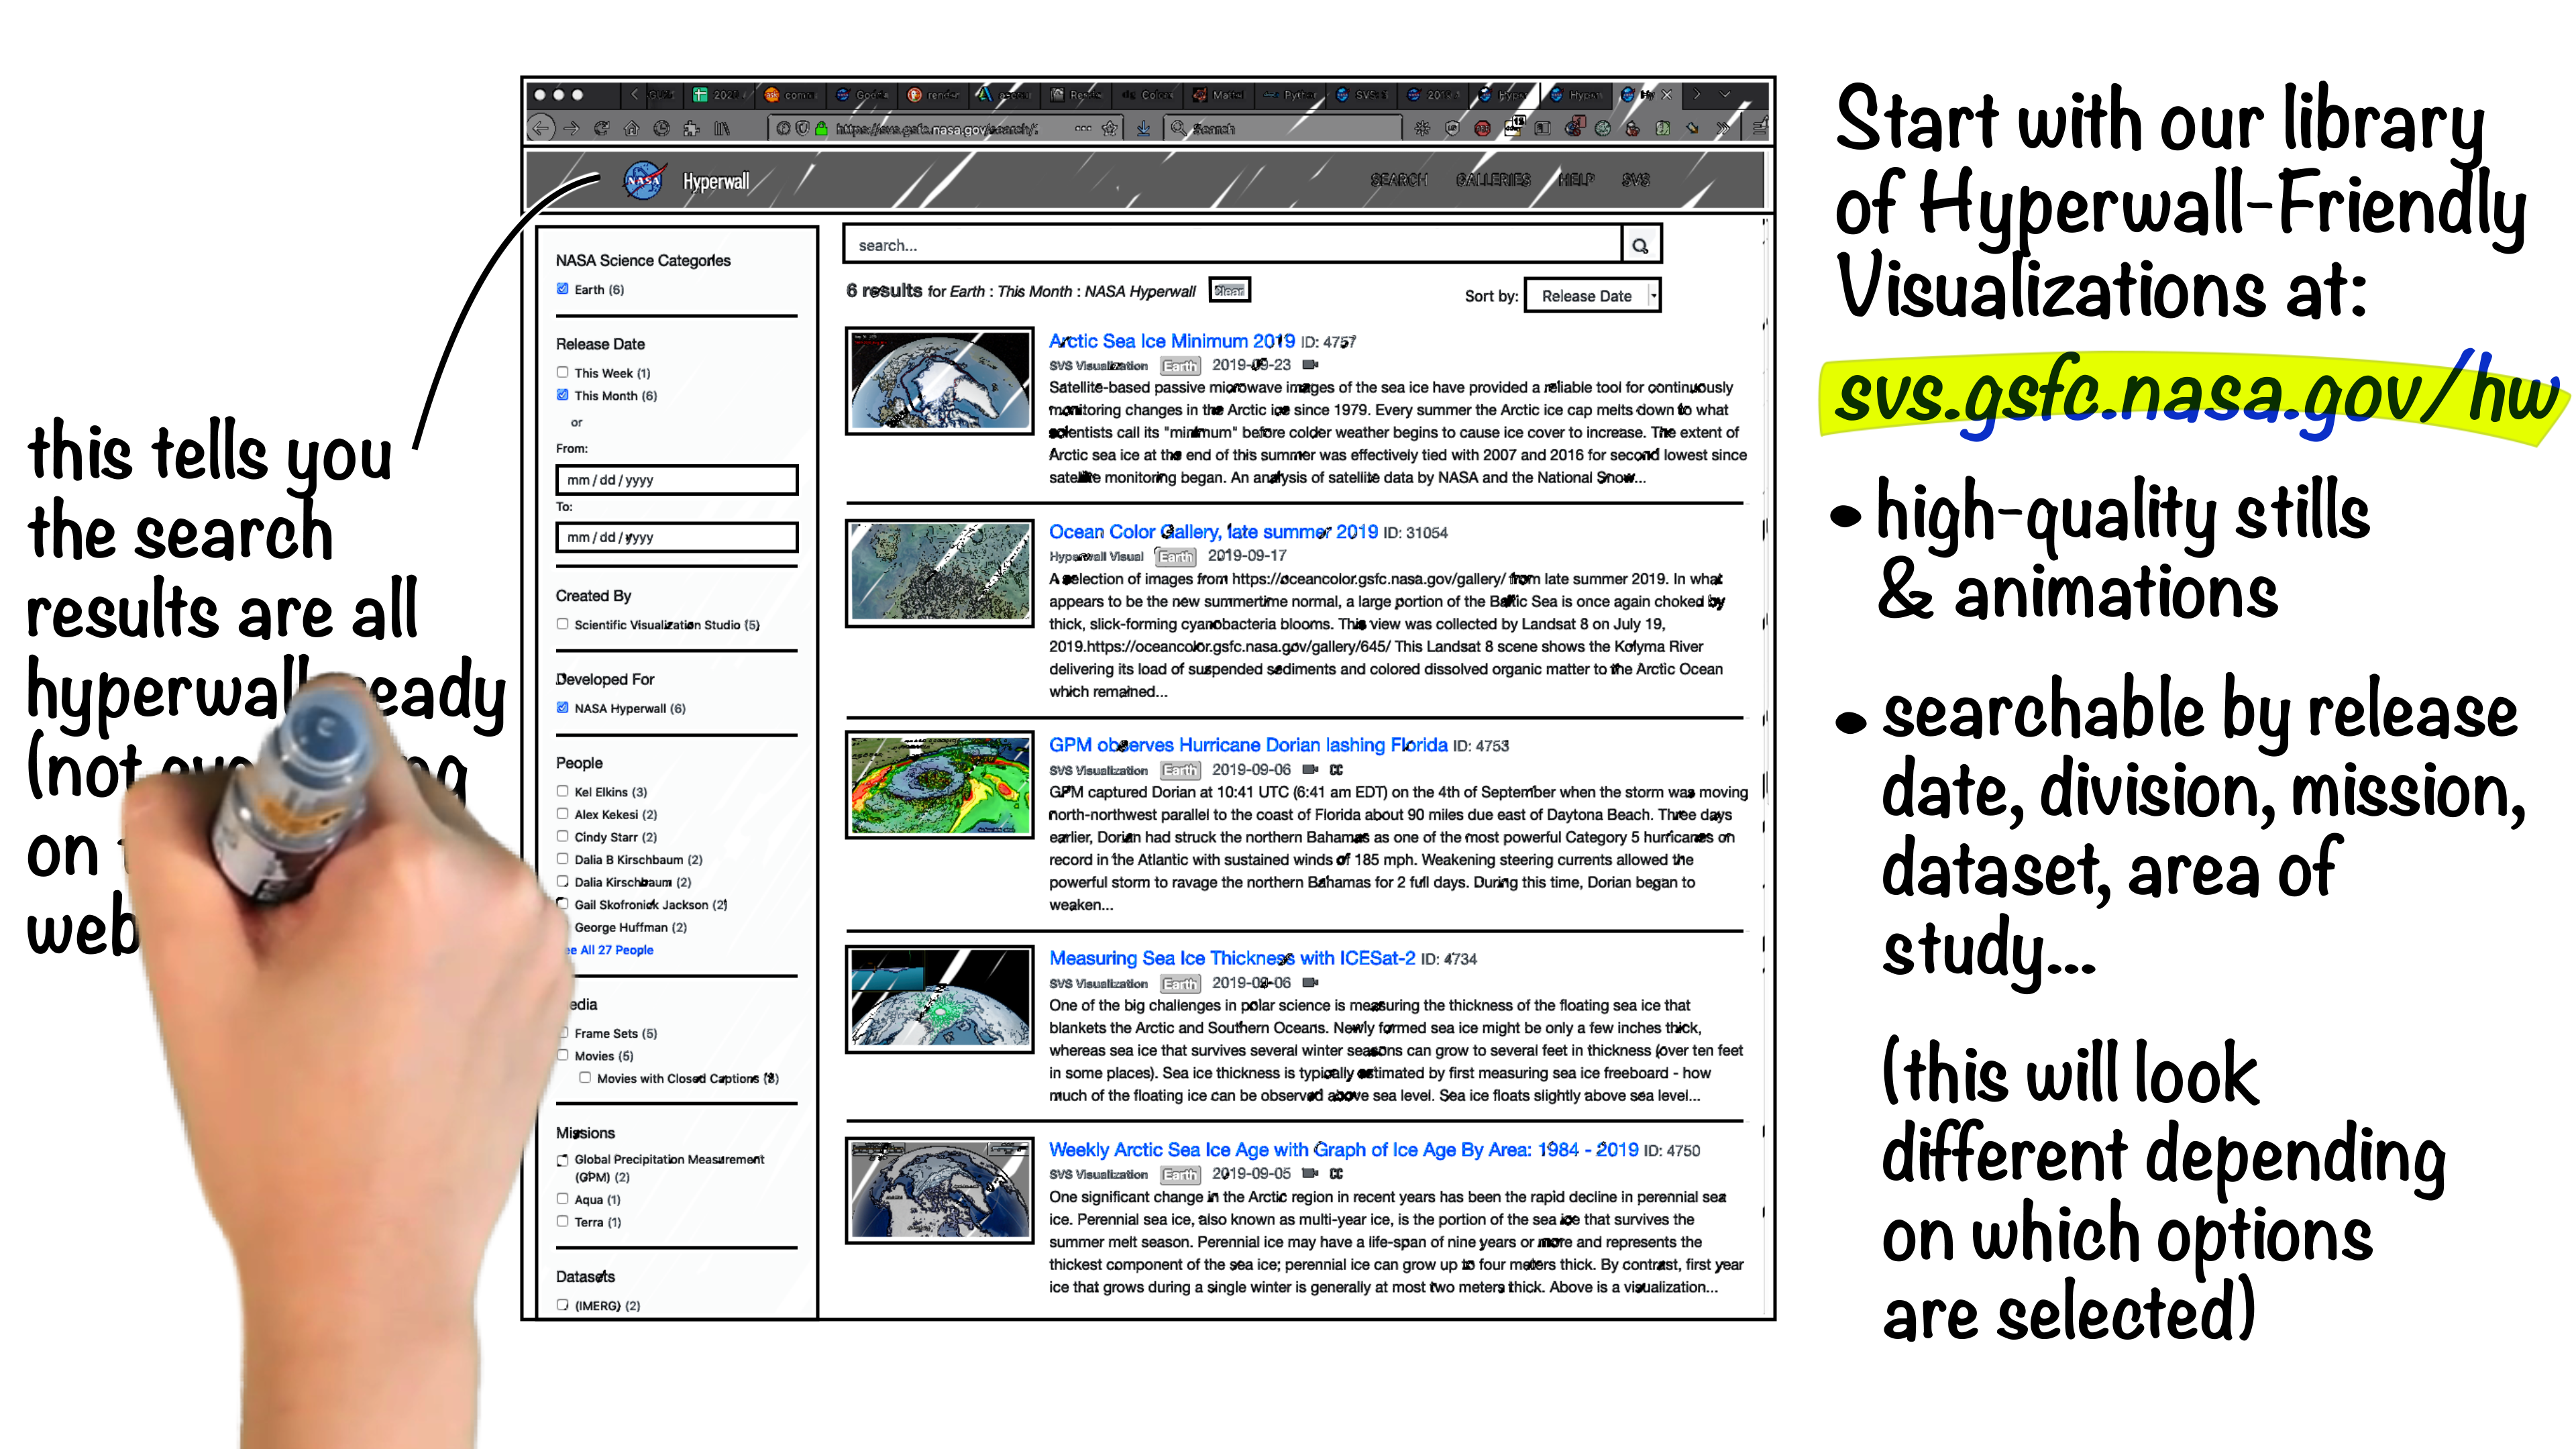
Task: Click the Hurricane Dorian result thumbnail
Action: click(939, 785)
